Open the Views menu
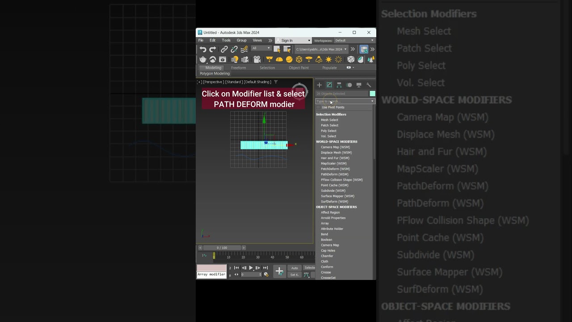The image size is (572, 322). 257,40
